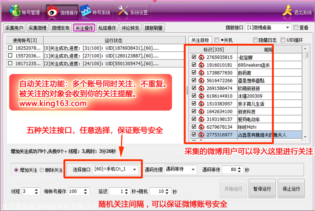The width and height of the screenshot is (315, 211).
Task: Uncheck target 1738877650 checkbox
Action: 194,73
